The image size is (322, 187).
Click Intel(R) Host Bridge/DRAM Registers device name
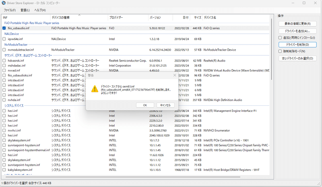(x=231, y=170)
